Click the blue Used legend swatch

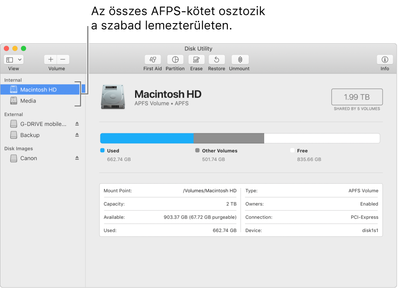coord(102,150)
